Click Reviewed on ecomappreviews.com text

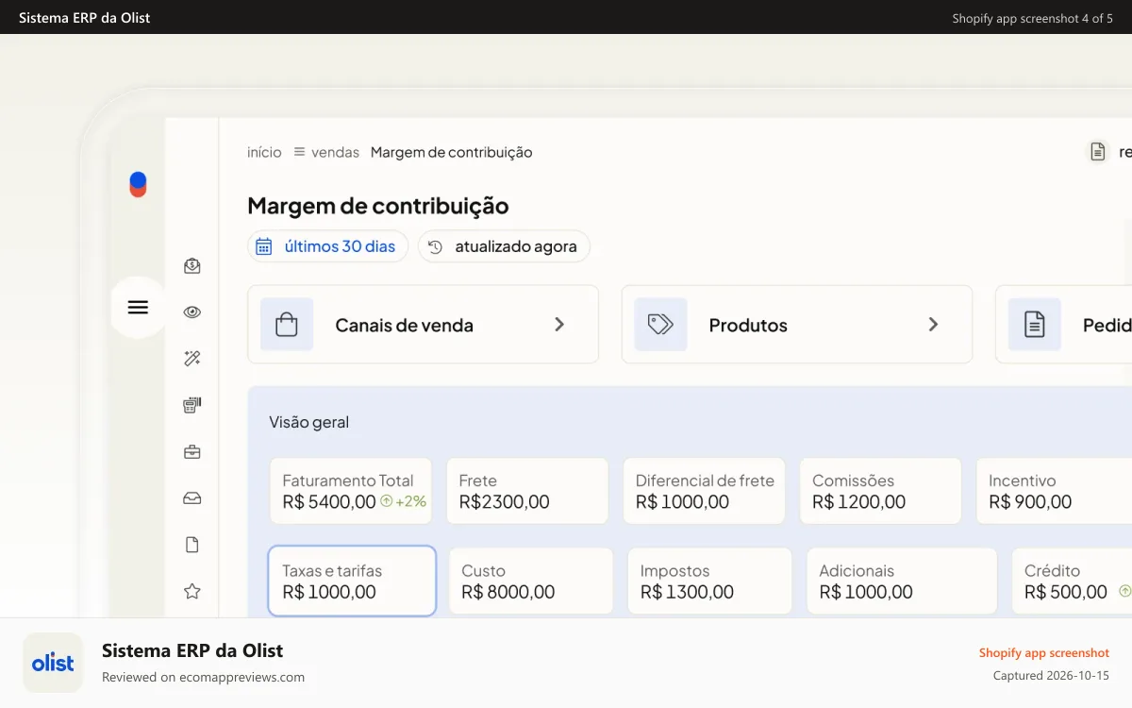pyautogui.click(x=203, y=677)
